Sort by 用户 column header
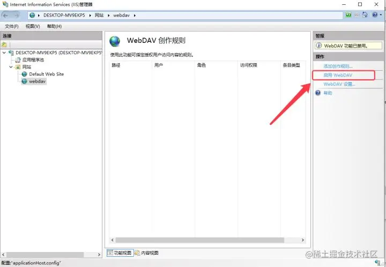386x267 pixels. click(x=173, y=65)
